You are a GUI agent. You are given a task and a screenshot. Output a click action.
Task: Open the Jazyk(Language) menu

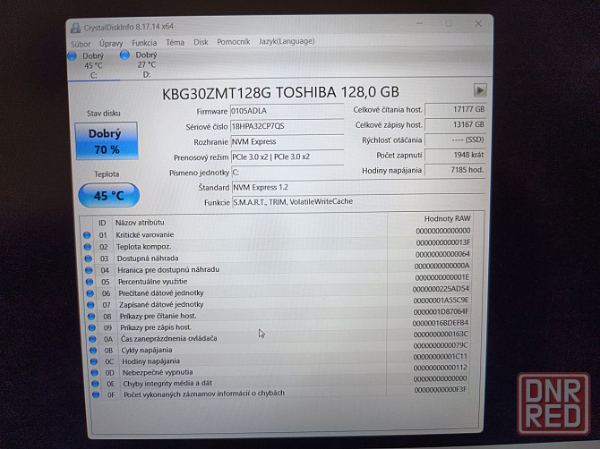[x=287, y=41]
